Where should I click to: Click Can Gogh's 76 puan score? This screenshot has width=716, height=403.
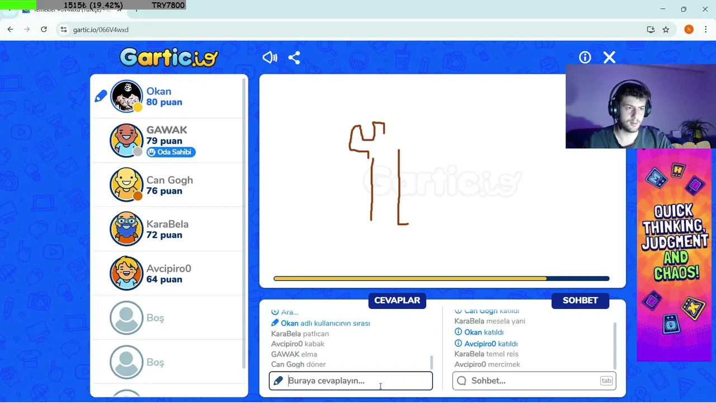point(164,191)
